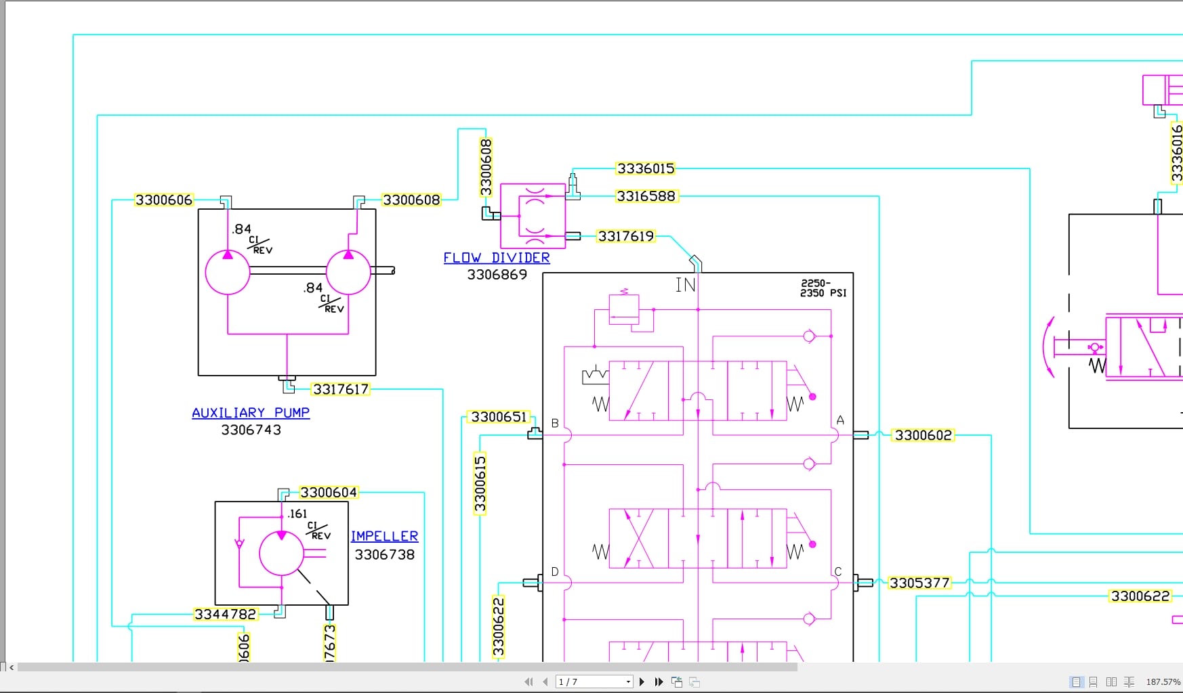
Task: Toggle two-page continuous scrolling view
Action: 1129,682
